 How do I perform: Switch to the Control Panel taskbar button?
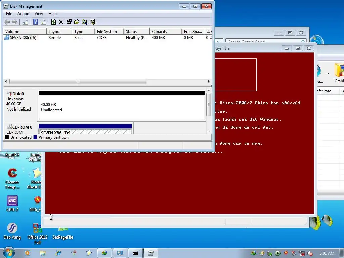pos(120,253)
